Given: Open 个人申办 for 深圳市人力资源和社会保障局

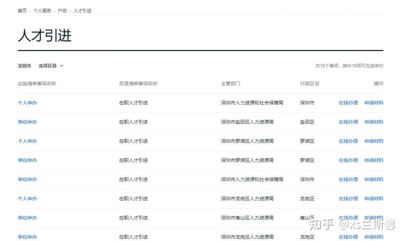Looking at the screenshot, I should pyautogui.click(x=27, y=103).
